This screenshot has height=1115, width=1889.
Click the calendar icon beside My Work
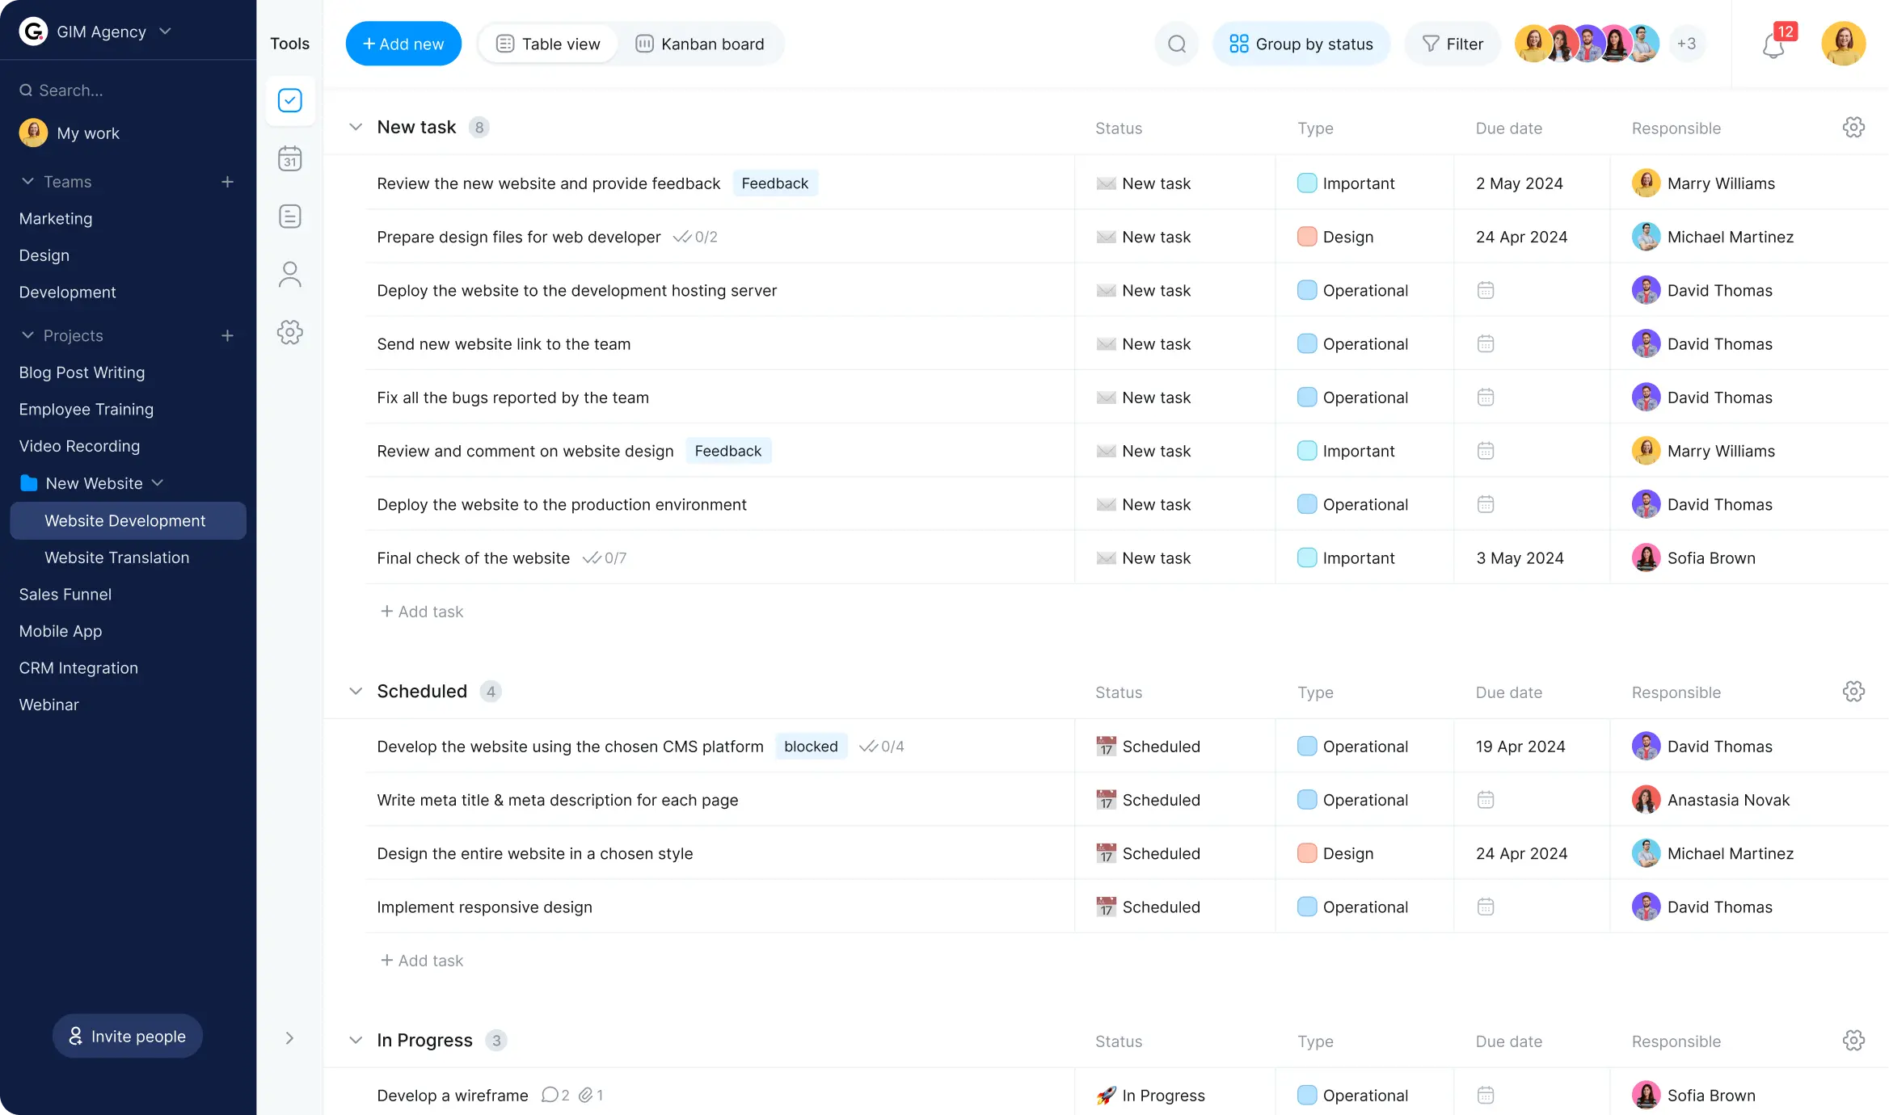(289, 158)
